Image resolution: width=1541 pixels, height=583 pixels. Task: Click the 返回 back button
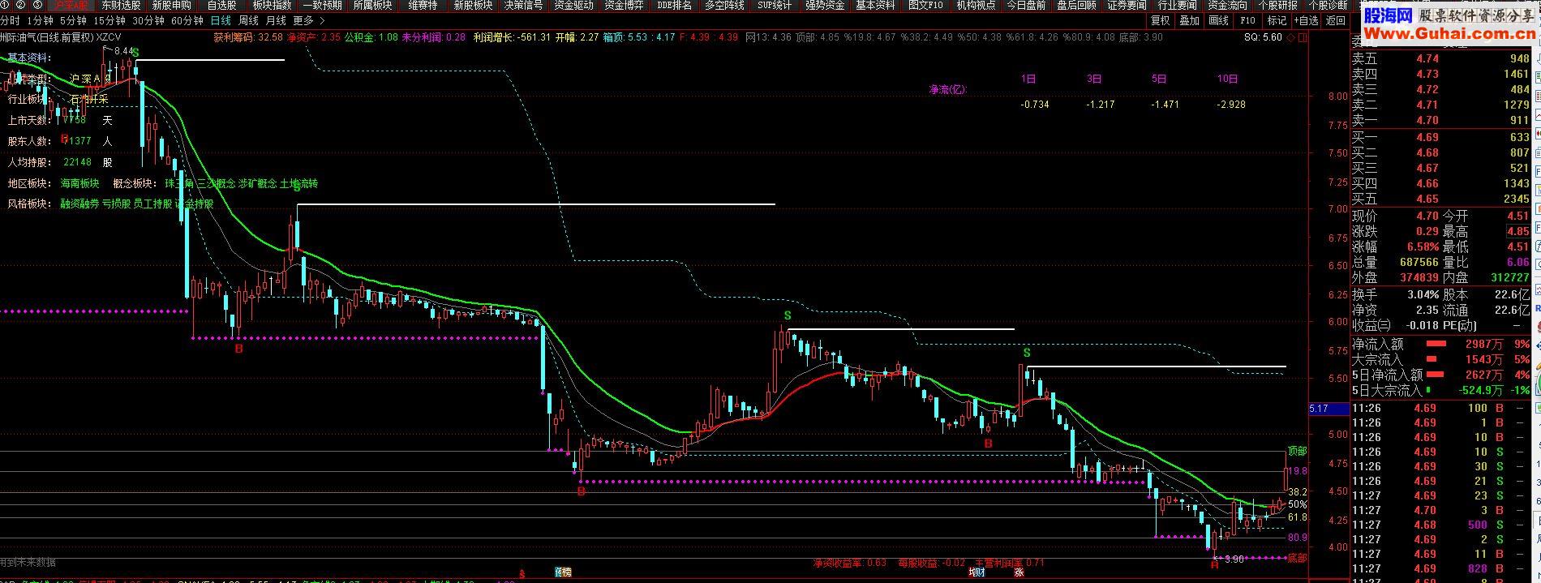[1336, 20]
